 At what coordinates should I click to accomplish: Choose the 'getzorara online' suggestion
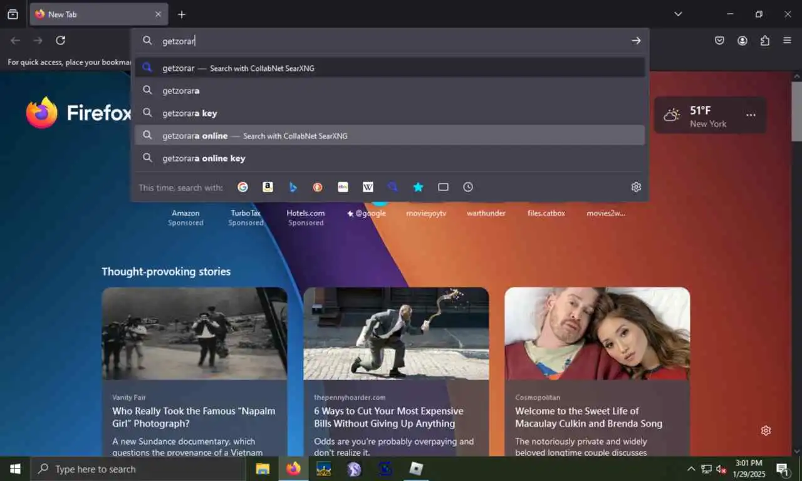[390, 135]
